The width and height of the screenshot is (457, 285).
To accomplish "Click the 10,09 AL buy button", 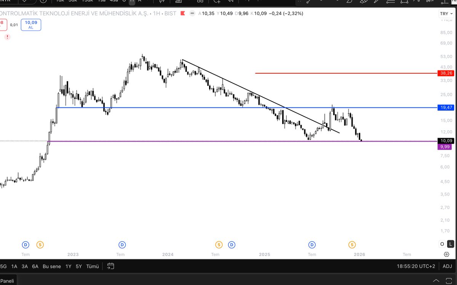I will pos(31,25).
